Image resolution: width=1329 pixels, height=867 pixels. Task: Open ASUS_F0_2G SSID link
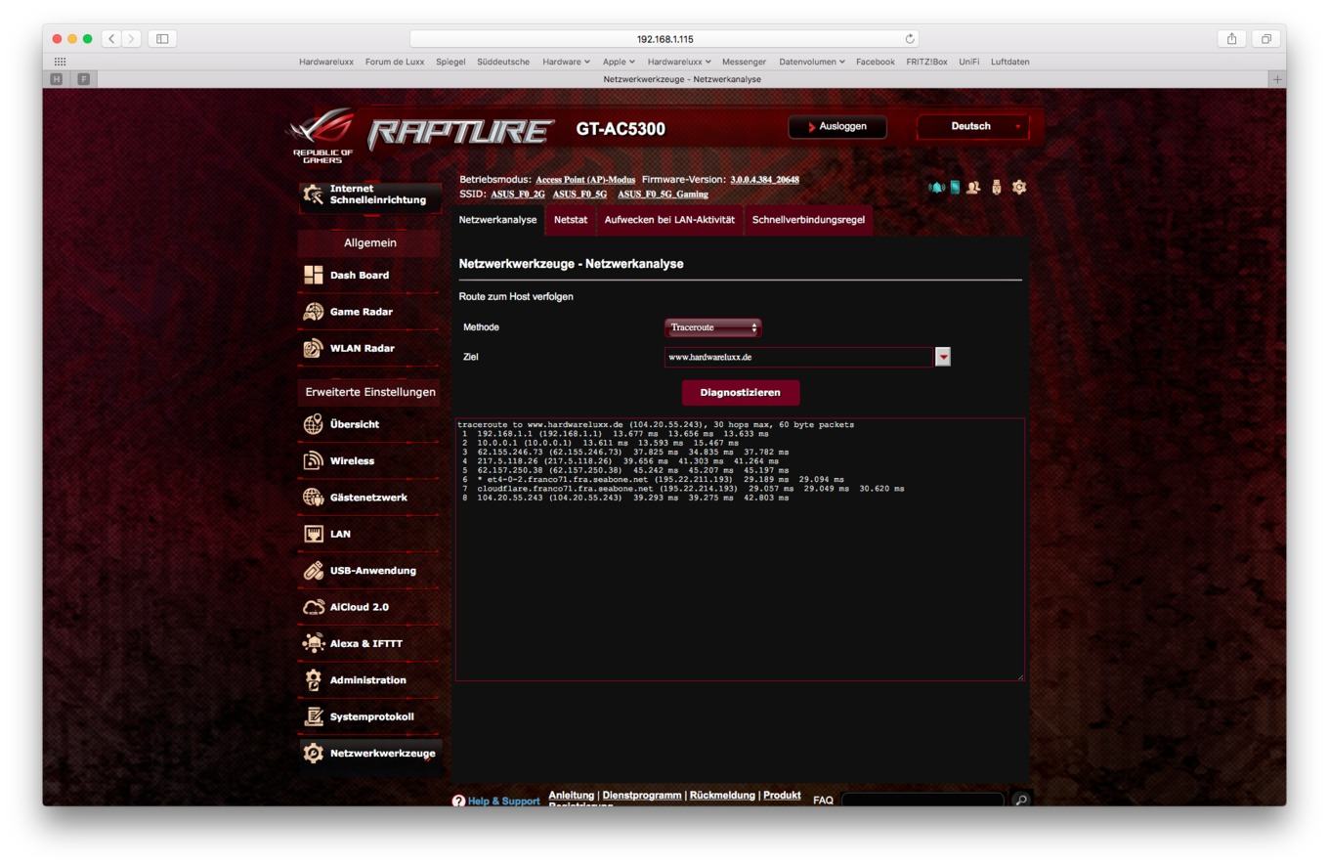point(517,195)
